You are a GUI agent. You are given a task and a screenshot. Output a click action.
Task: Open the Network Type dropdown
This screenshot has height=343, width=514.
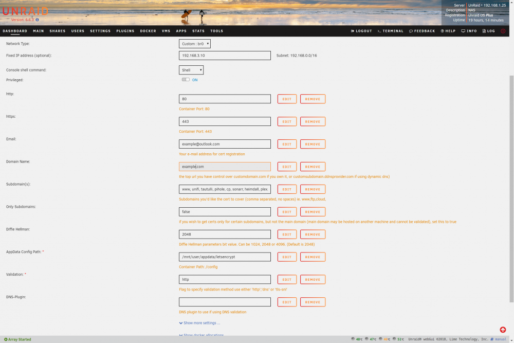(x=195, y=44)
